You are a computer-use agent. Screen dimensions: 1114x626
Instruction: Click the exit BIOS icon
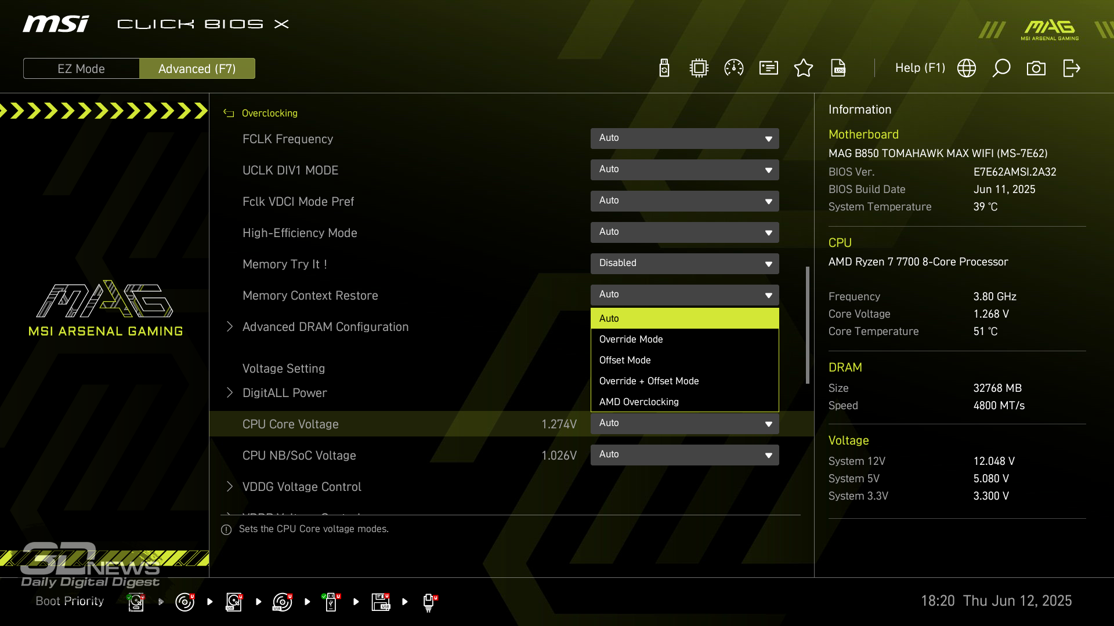pos(1071,68)
